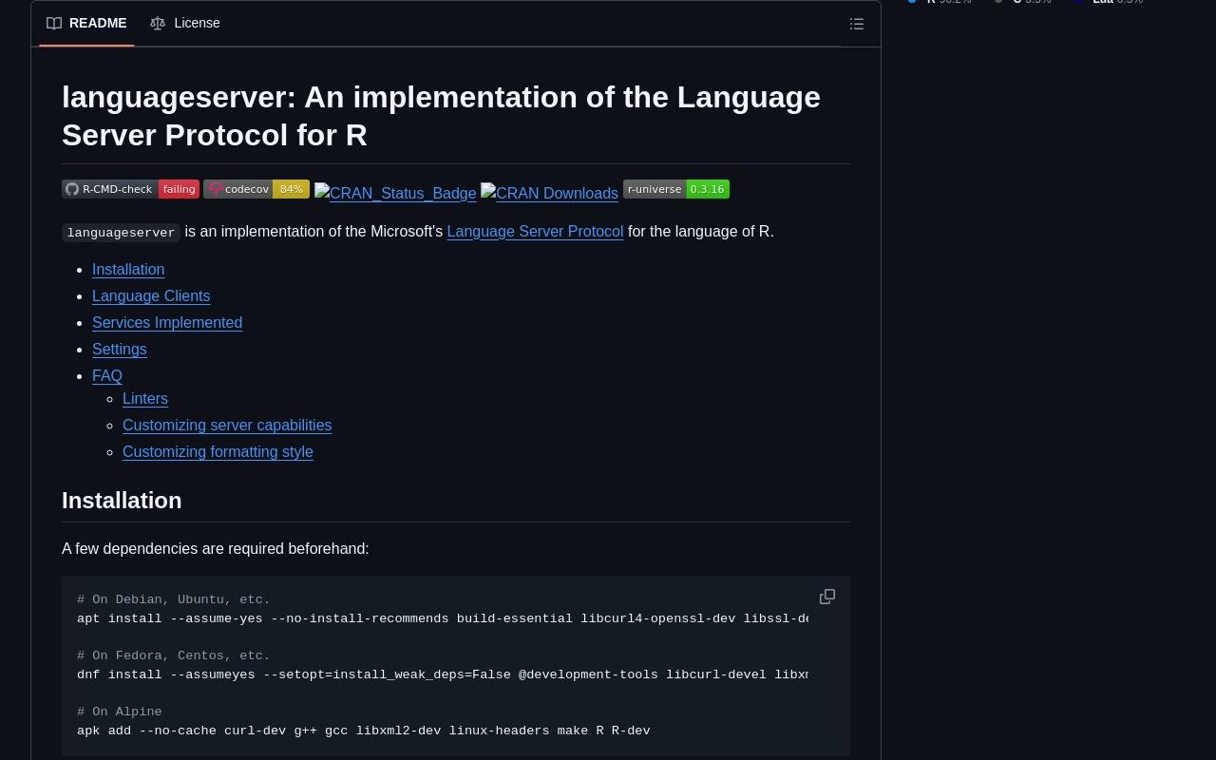The image size is (1216, 760).
Task: Click the inline languageserver code text
Action: coord(121,233)
